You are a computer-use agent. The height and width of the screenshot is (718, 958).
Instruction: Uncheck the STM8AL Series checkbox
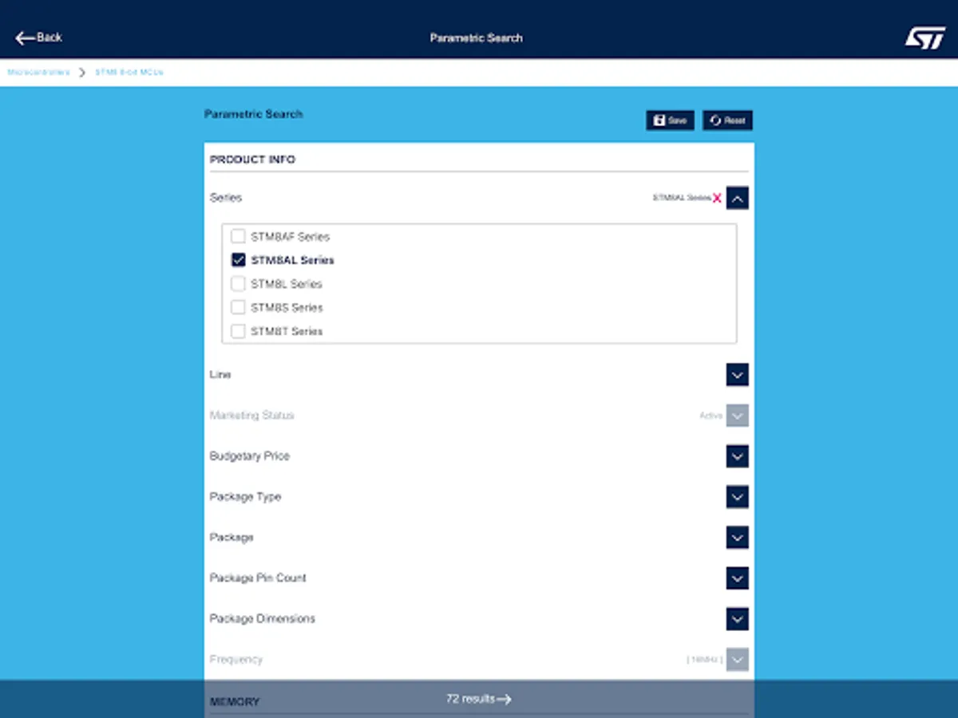click(x=238, y=260)
